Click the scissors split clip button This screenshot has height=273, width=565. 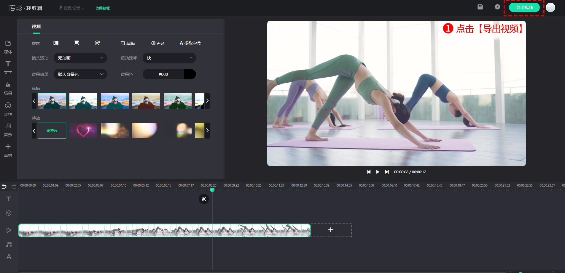tap(204, 199)
